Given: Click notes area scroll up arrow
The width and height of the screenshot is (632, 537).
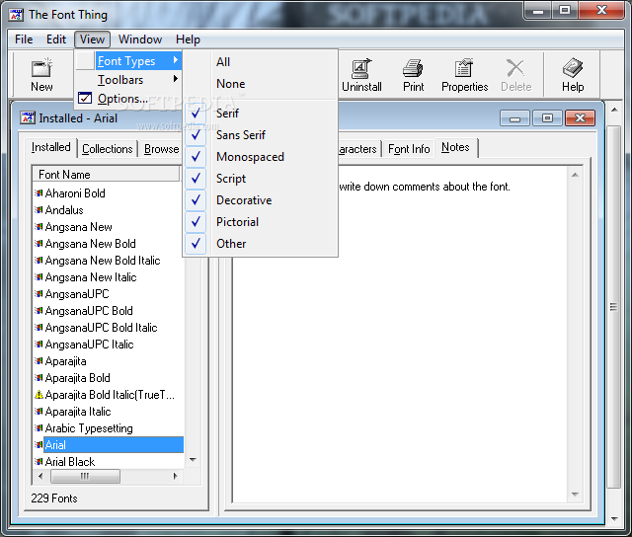Looking at the screenshot, I should (x=575, y=175).
